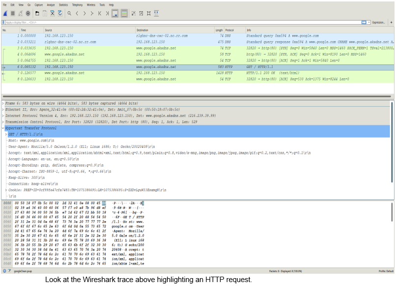Sort packets by Protocol column header
This screenshot has height=286, width=396.
click(235, 30)
